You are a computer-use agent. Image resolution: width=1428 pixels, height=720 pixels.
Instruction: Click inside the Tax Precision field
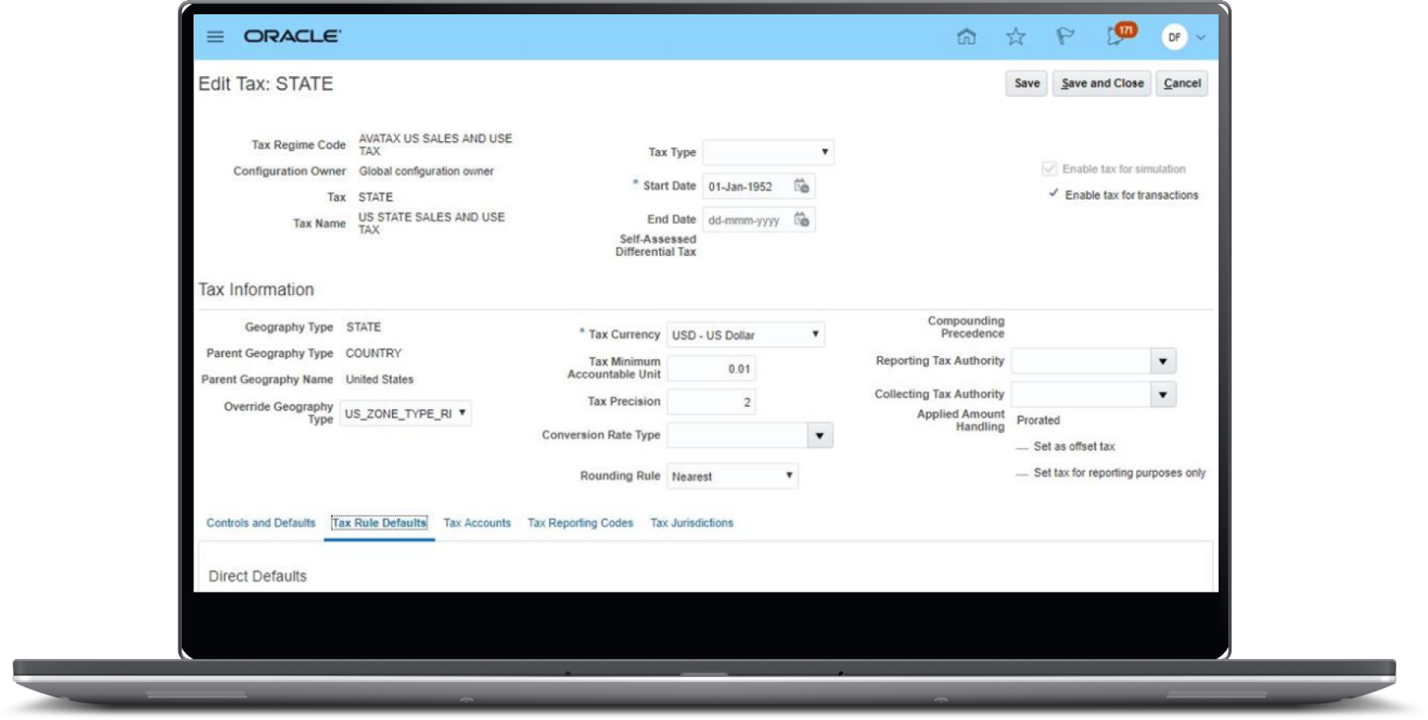(x=712, y=401)
